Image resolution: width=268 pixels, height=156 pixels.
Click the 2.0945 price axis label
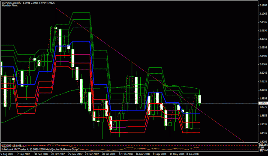coord(263,22)
